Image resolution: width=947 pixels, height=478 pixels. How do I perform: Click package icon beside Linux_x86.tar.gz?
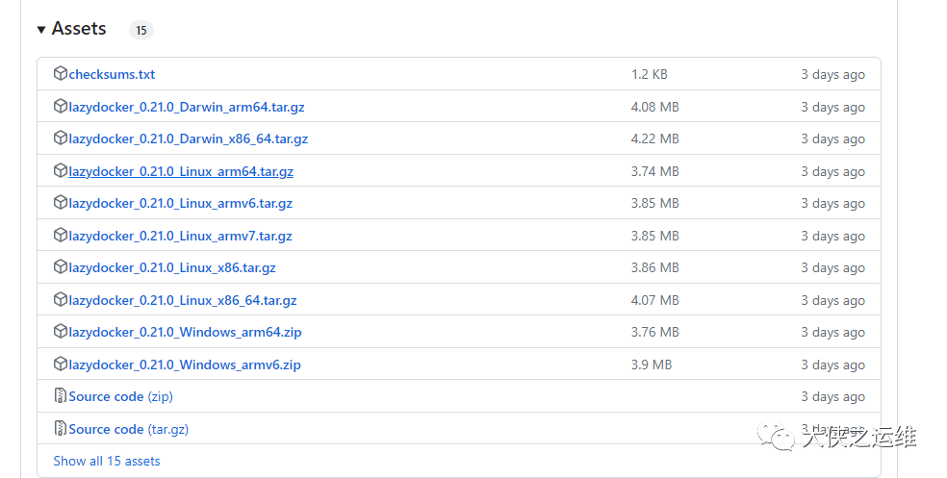click(x=60, y=266)
